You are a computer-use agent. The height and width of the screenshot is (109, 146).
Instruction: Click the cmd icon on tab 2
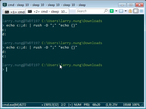[x=30, y=11]
